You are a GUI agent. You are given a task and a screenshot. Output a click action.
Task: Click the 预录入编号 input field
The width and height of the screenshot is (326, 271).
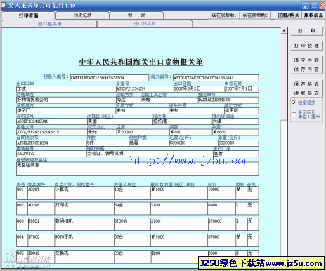coord(110,78)
